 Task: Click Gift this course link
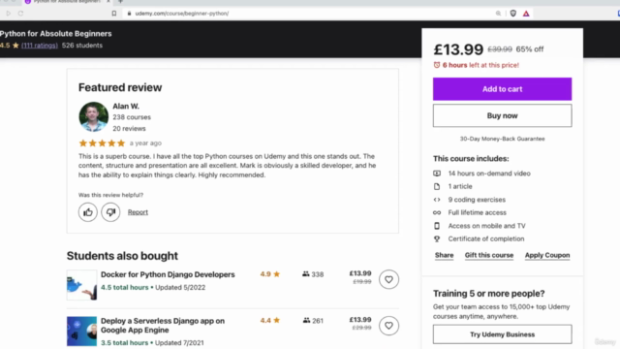pyautogui.click(x=488, y=255)
